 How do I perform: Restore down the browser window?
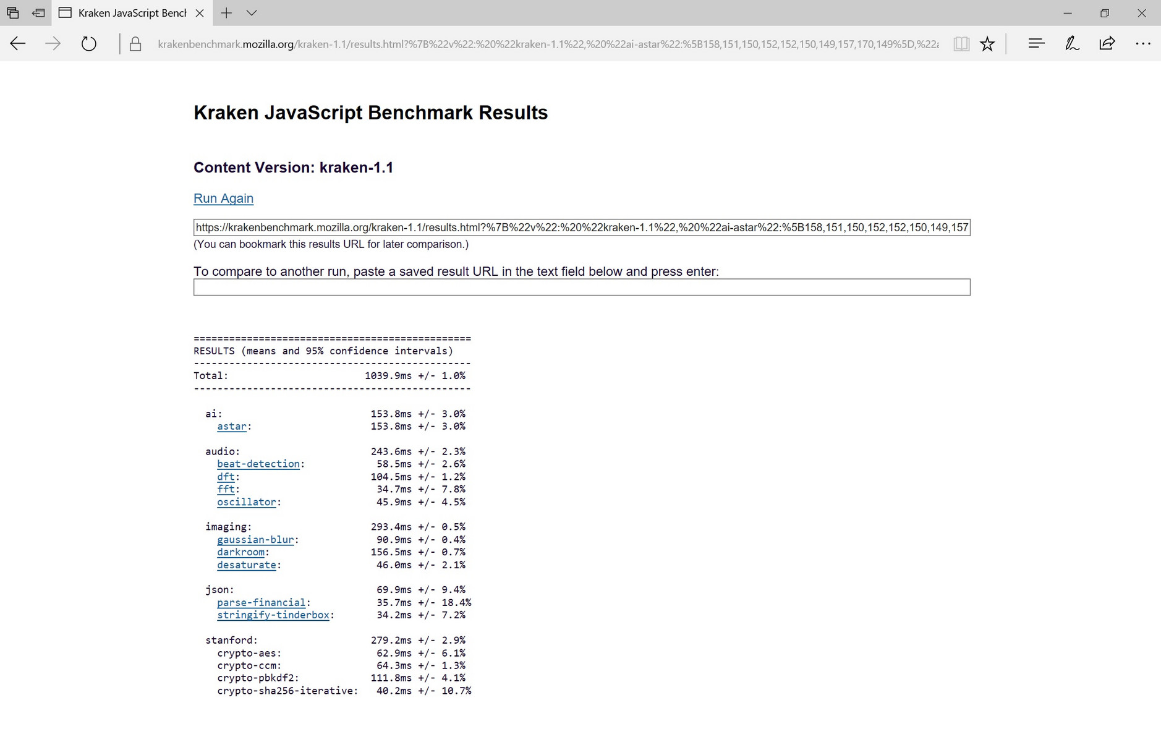[x=1105, y=13]
